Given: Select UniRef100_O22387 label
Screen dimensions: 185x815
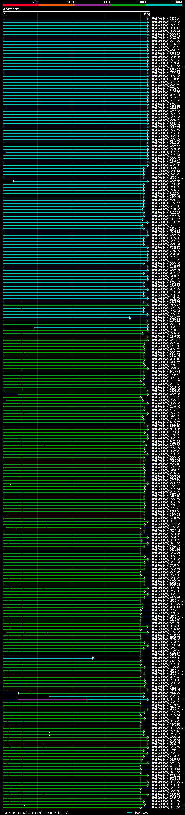Looking at the screenshot, I should [x=166, y=108].
